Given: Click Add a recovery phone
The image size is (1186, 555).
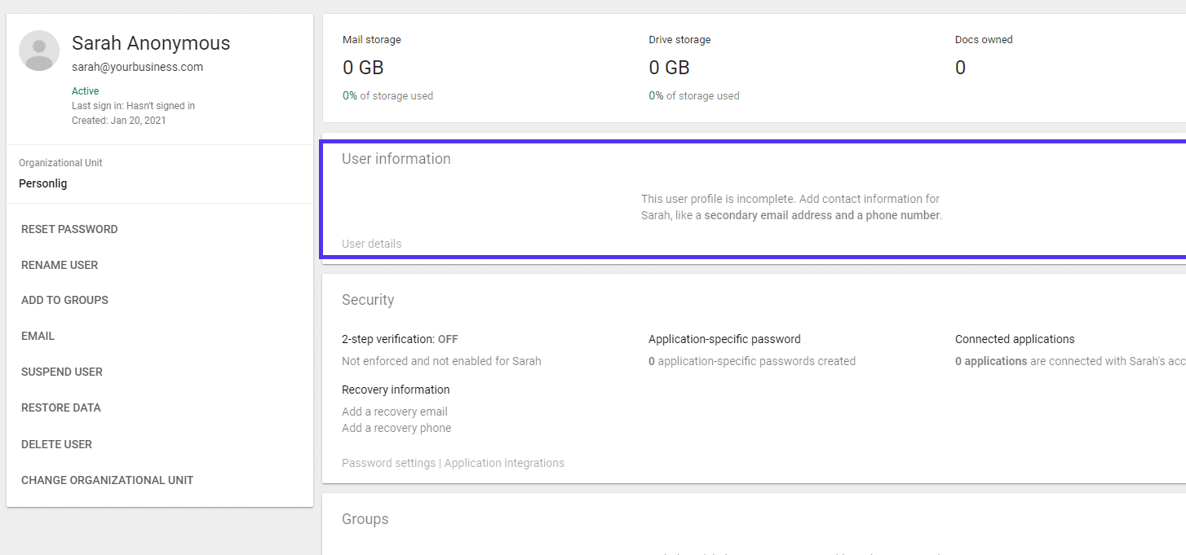Looking at the screenshot, I should tap(396, 427).
